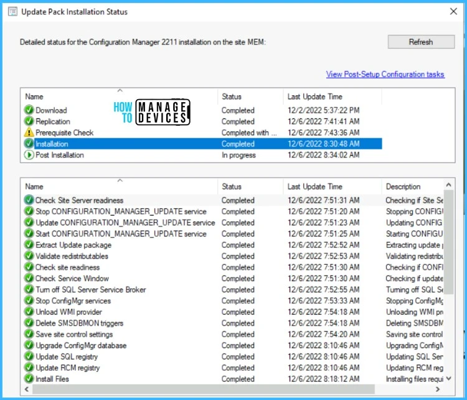Click check icon for Delete SMSDBMON triggers
The width and height of the screenshot is (467, 400).
(29, 323)
